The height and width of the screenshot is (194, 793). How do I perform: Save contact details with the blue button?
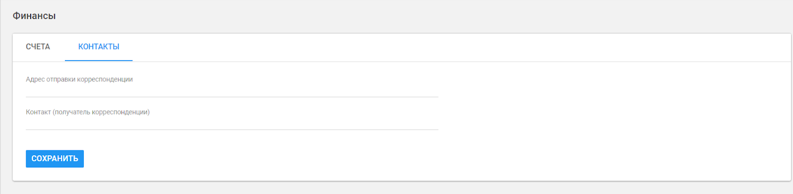click(x=55, y=159)
